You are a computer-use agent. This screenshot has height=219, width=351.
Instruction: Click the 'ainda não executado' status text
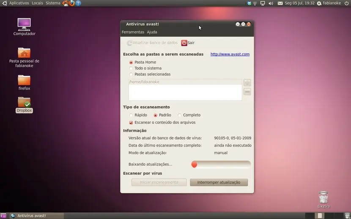pyautogui.click(x=233, y=146)
